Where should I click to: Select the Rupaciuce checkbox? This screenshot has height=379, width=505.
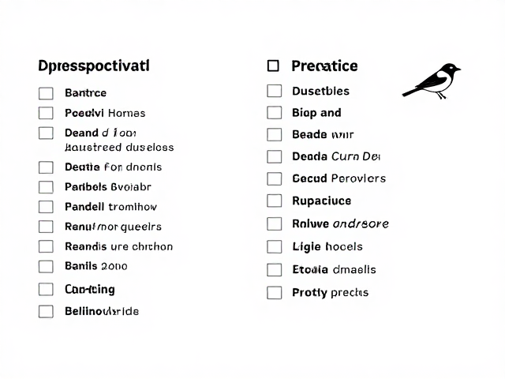tap(275, 201)
